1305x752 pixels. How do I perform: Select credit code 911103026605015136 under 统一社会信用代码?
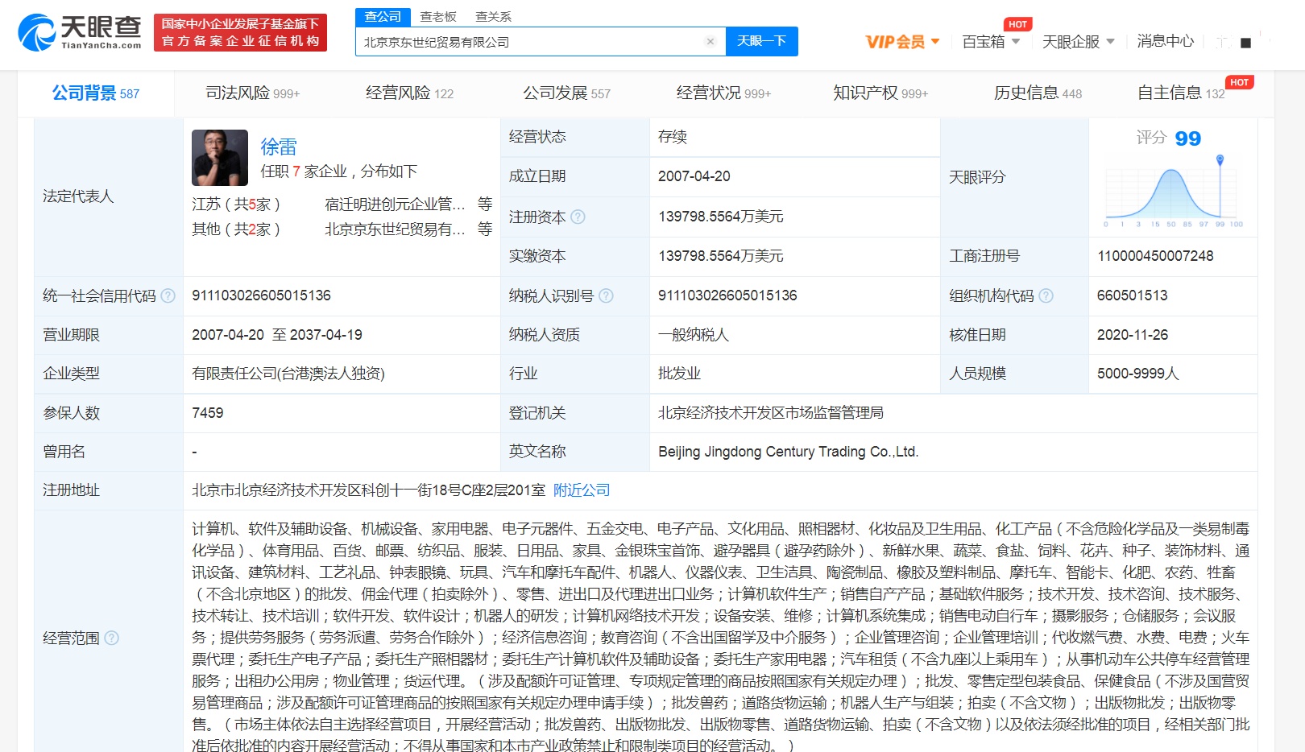click(x=261, y=295)
